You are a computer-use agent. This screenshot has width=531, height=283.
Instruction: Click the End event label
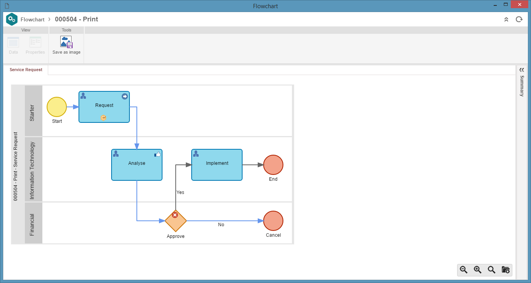pyautogui.click(x=273, y=179)
